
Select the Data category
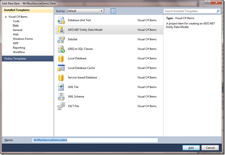click(15, 26)
